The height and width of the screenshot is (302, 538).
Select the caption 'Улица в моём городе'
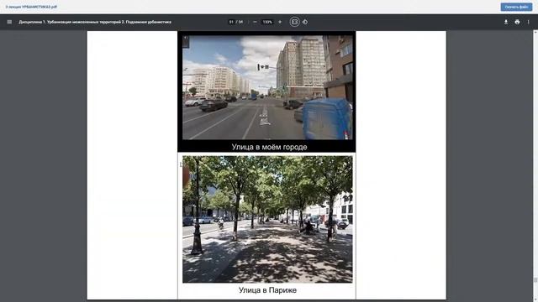[269, 147]
